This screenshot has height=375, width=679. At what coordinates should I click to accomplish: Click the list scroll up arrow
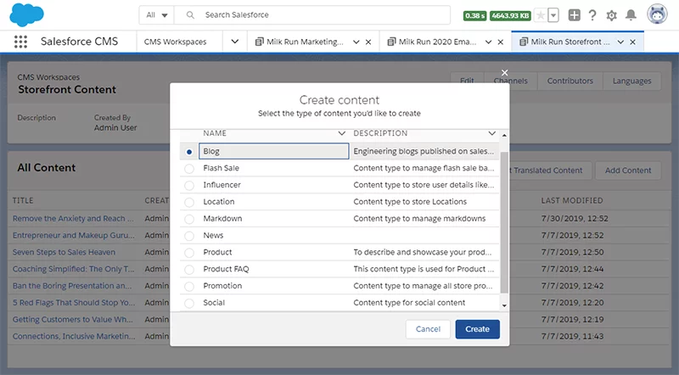click(x=504, y=136)
